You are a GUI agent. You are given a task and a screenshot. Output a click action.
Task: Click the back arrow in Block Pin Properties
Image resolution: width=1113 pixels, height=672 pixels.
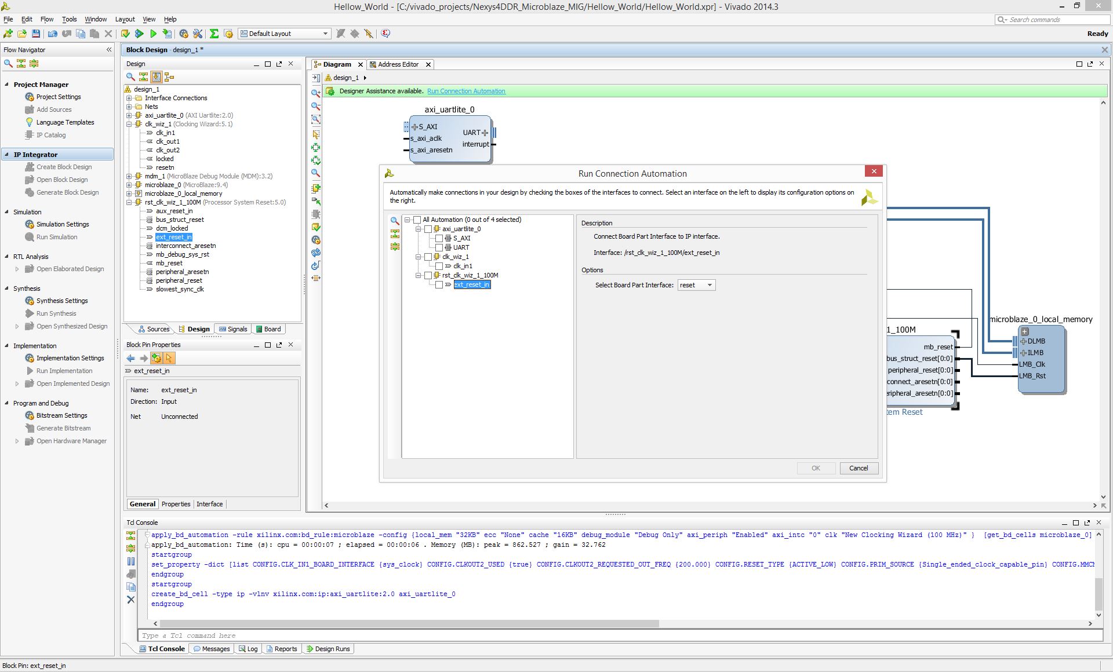(131, 359)
